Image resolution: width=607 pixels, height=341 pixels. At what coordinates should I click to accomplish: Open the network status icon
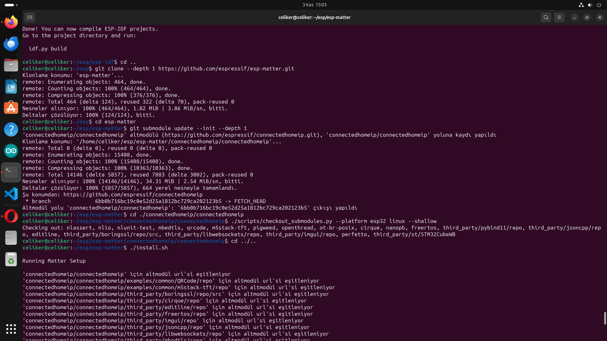[581, 5]
